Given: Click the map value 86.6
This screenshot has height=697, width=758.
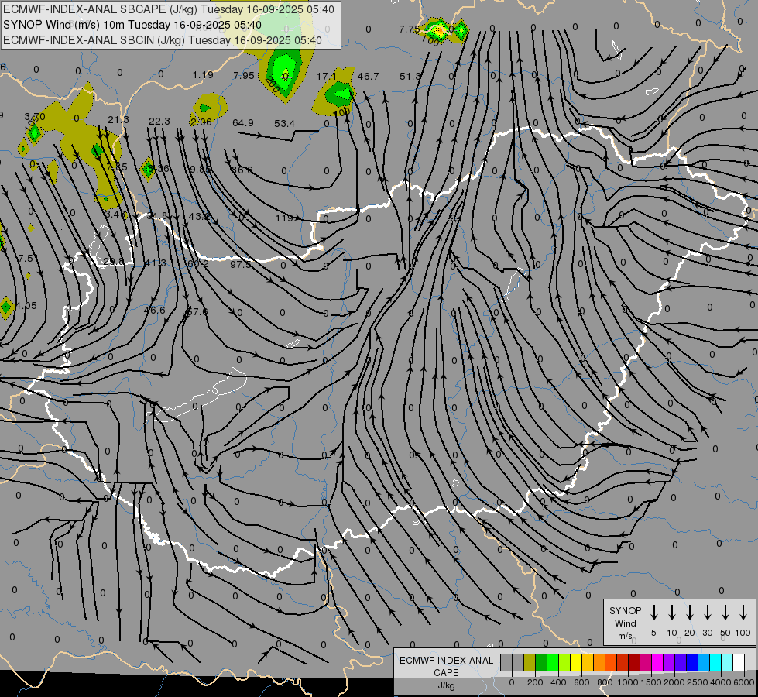Looking at the screenshot, I should (242, 170).
